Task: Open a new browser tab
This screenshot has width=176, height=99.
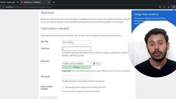Action: pos(54,2)
